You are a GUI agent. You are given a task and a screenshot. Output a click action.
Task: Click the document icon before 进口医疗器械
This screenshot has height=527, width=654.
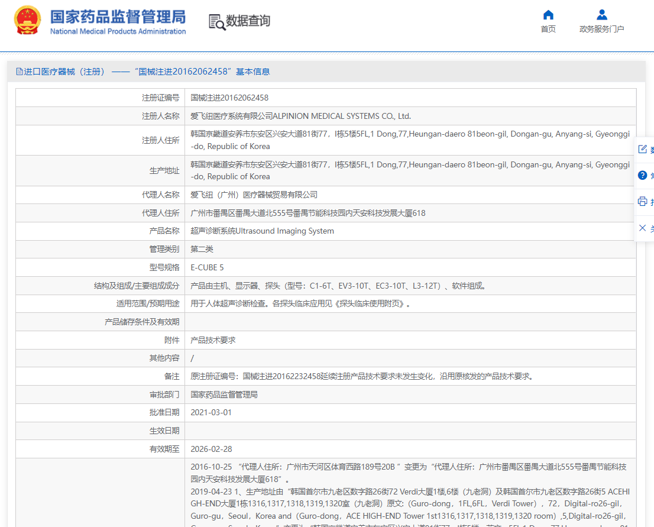pos(19,72)
